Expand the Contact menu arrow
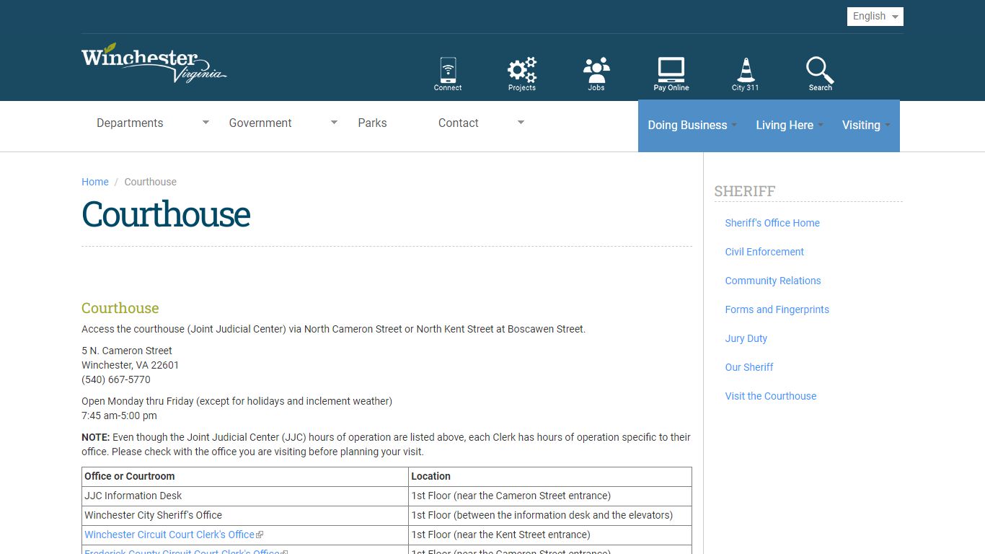The height and width of the screenshot is (554, 985). pos(521,123)
